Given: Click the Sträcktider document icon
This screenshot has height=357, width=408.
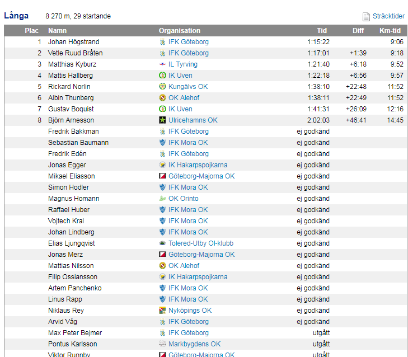Looking at the screenshot, I should point(366,17).
